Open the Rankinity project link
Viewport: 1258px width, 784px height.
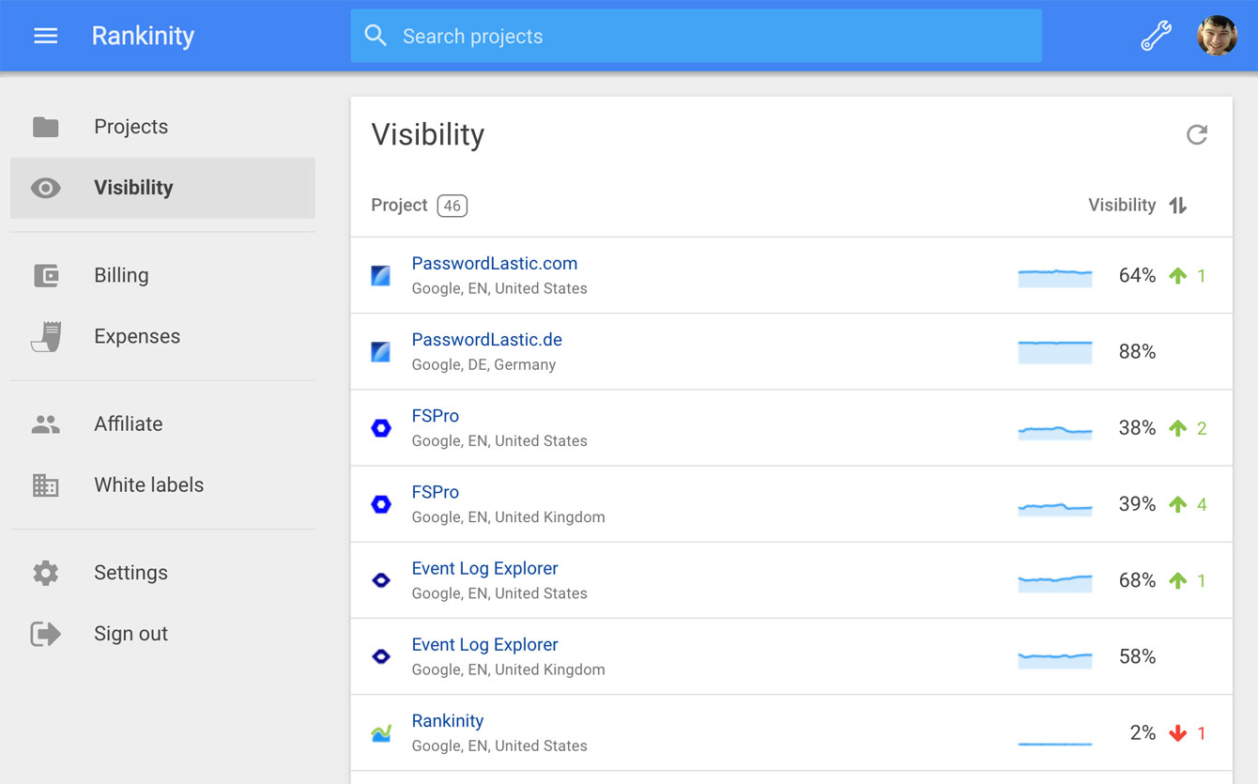pyautogui.click(x=448, y=721)
